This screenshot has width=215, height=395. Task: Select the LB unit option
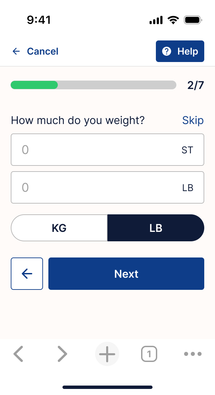[156, 228]
